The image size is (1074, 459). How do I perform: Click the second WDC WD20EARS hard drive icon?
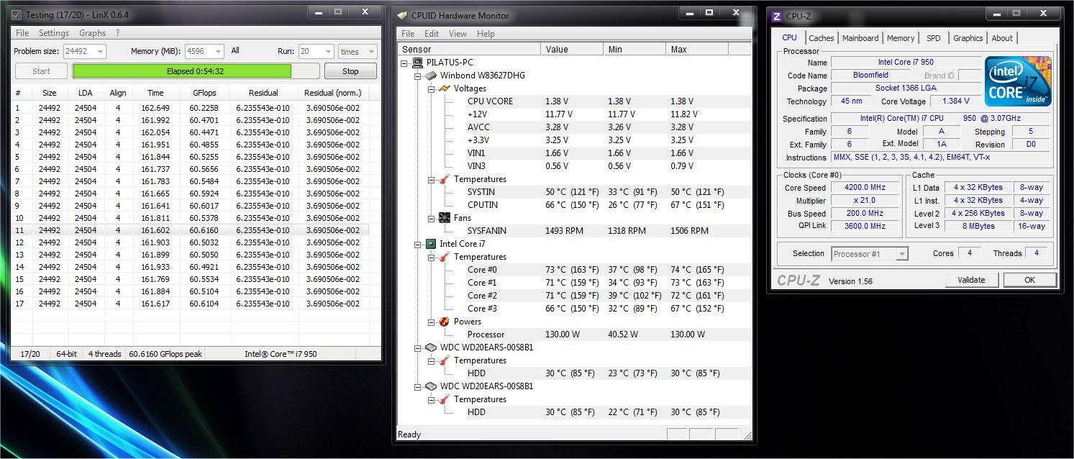431,386
